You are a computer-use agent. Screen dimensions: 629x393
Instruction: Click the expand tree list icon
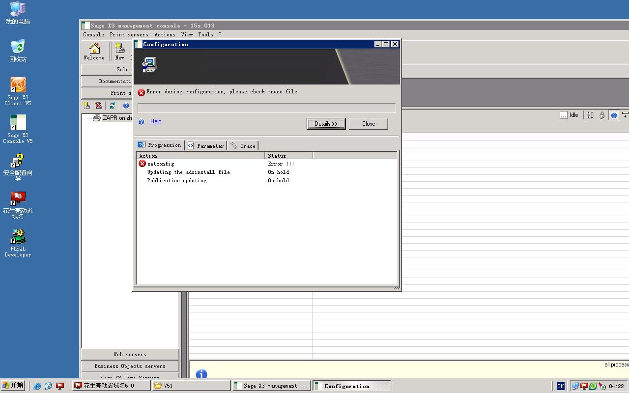(590, 115)
